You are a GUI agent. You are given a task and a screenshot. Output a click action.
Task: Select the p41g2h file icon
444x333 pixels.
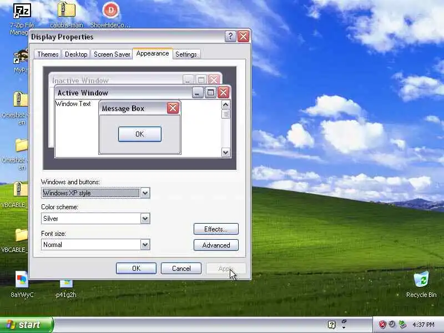[x=66, y=284]
